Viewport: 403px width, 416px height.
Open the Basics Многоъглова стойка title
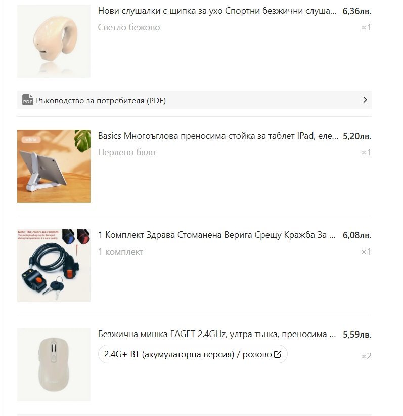coord(218,136)
